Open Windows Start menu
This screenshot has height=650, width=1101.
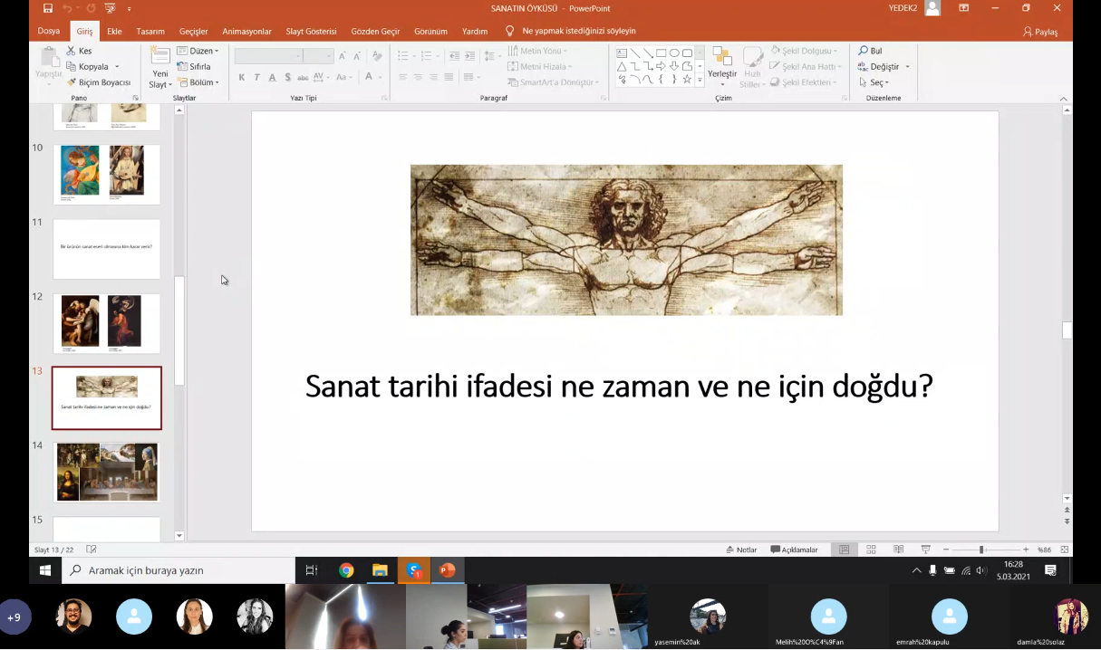coord(45,570)
